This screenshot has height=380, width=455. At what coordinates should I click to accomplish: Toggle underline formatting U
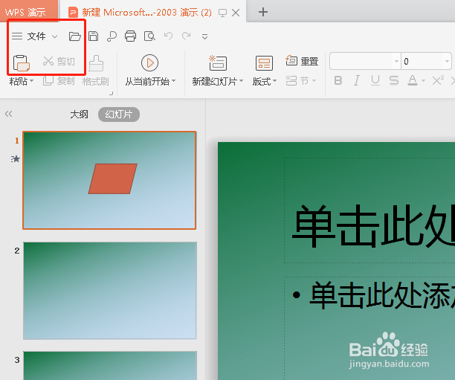point(375,80)
